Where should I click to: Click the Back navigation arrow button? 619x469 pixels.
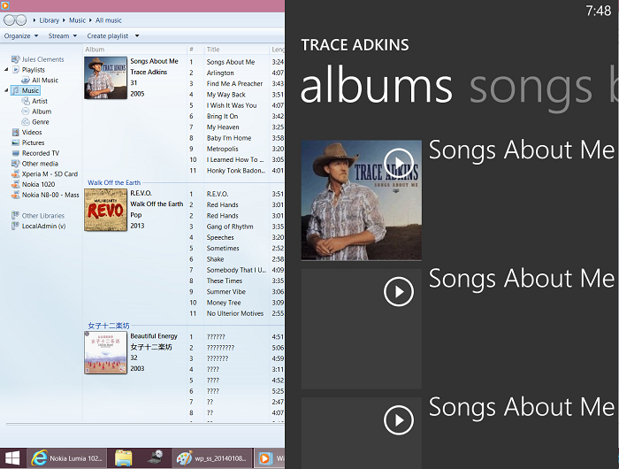[11, 19]
